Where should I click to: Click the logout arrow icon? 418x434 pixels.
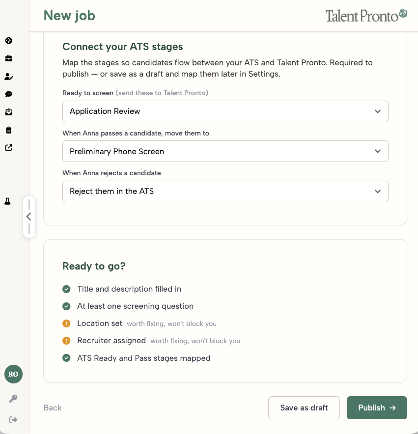[13, 420]
